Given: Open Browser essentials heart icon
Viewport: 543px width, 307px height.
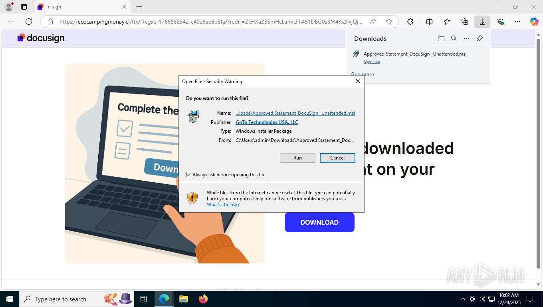Looking at the screenshot, I should [x=500, y=22].
